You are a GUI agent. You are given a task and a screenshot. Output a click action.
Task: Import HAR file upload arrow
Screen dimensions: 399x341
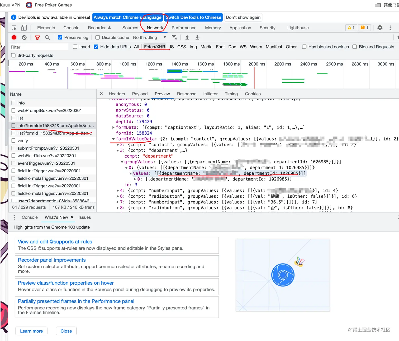tap(187, 37)
